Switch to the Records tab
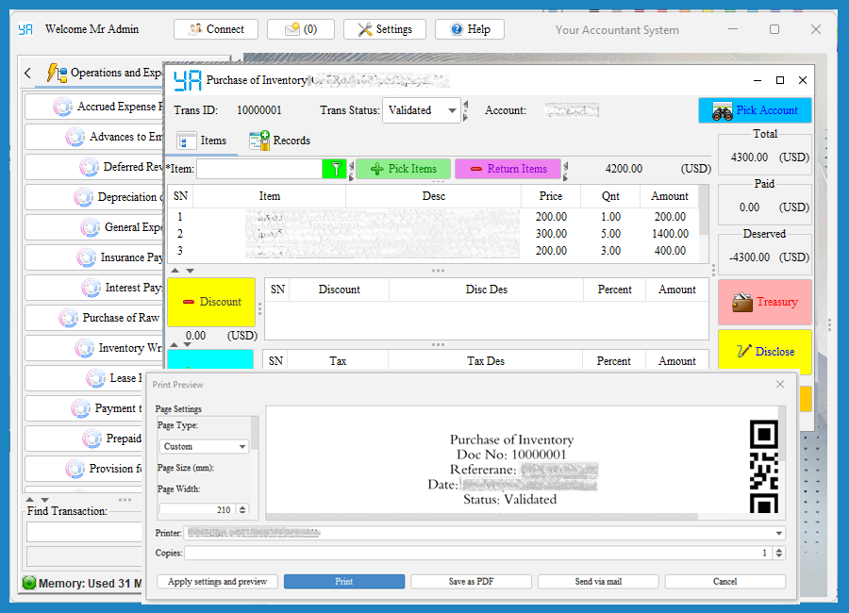This screenshot has width=849, height=613. [280, 141]
